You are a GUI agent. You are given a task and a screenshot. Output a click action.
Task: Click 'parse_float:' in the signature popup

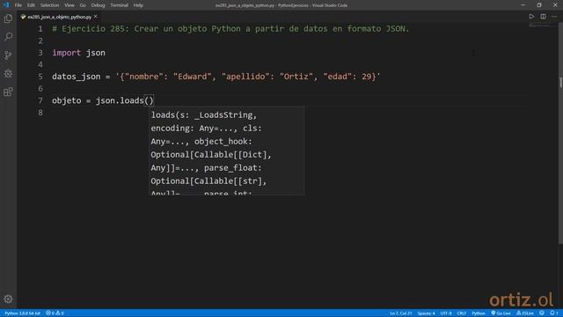pos(232,168)
